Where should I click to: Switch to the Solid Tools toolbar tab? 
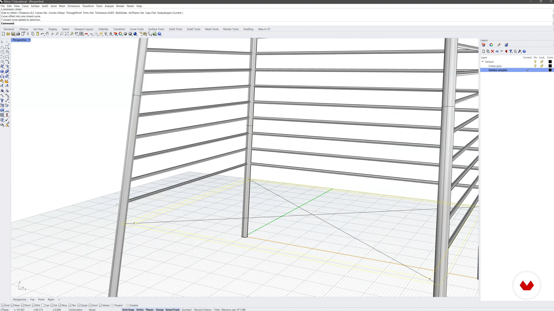coord(175,29)
